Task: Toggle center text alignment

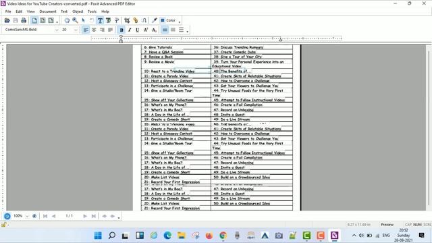Action: [x=94, y=30]
